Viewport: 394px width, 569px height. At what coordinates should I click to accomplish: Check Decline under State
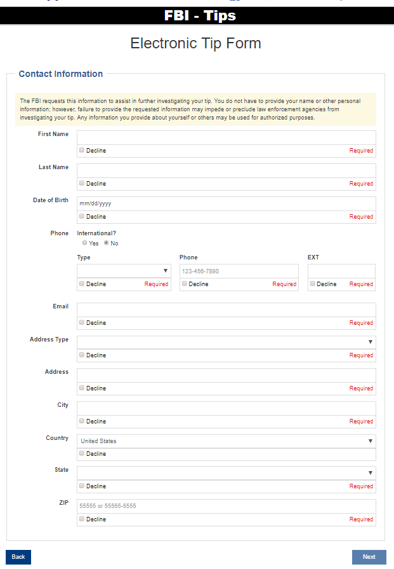(x=82, y=486)
